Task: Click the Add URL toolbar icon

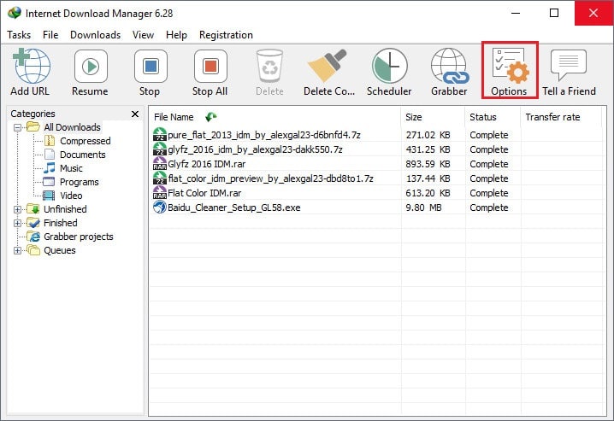Action: [x=32, y=66]
